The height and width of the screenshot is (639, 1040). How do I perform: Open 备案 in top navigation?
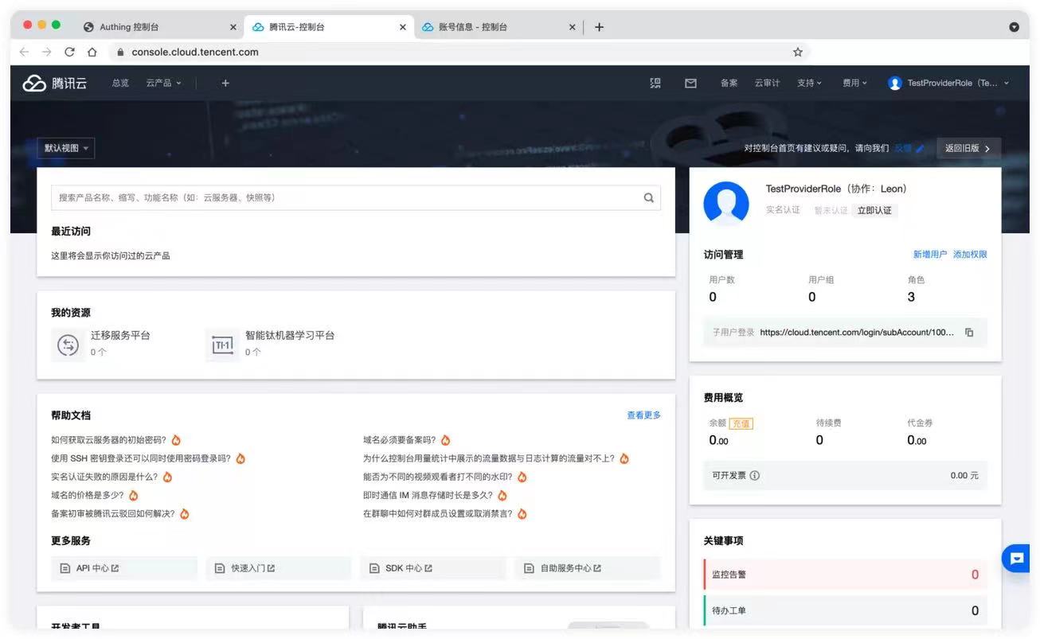(729, 83)
